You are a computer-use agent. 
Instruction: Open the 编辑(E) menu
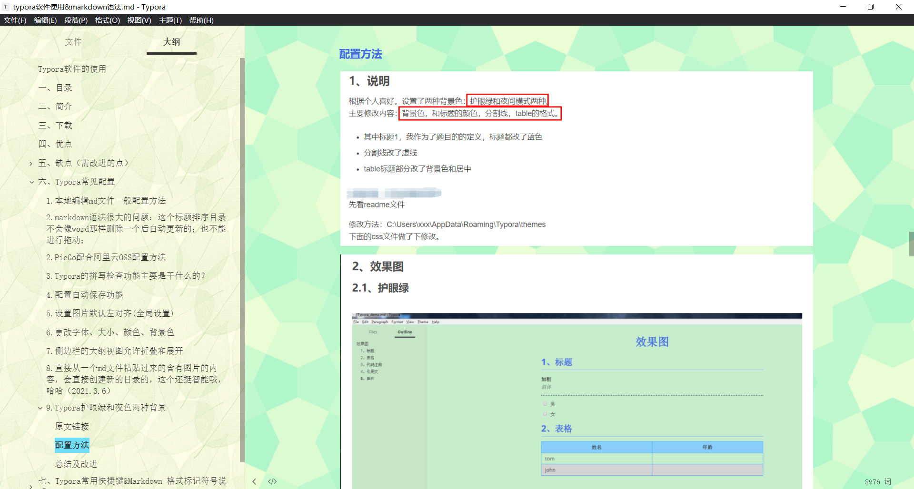coord(45,20)
